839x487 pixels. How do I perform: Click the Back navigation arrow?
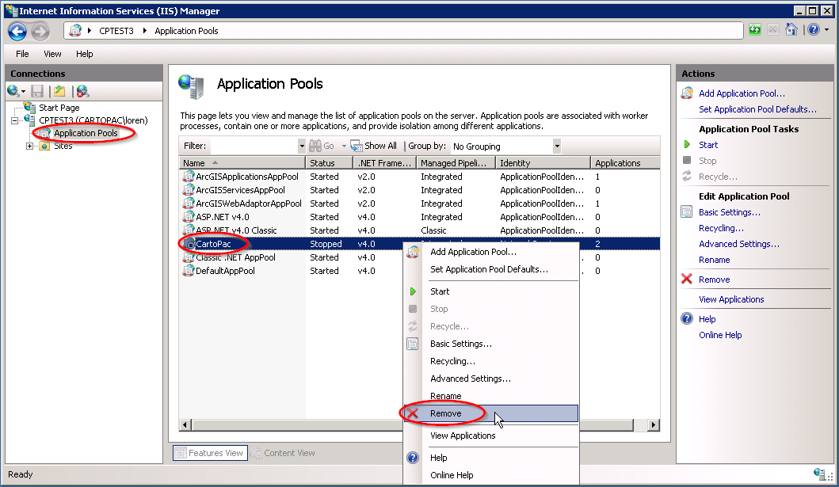point(17,31)
